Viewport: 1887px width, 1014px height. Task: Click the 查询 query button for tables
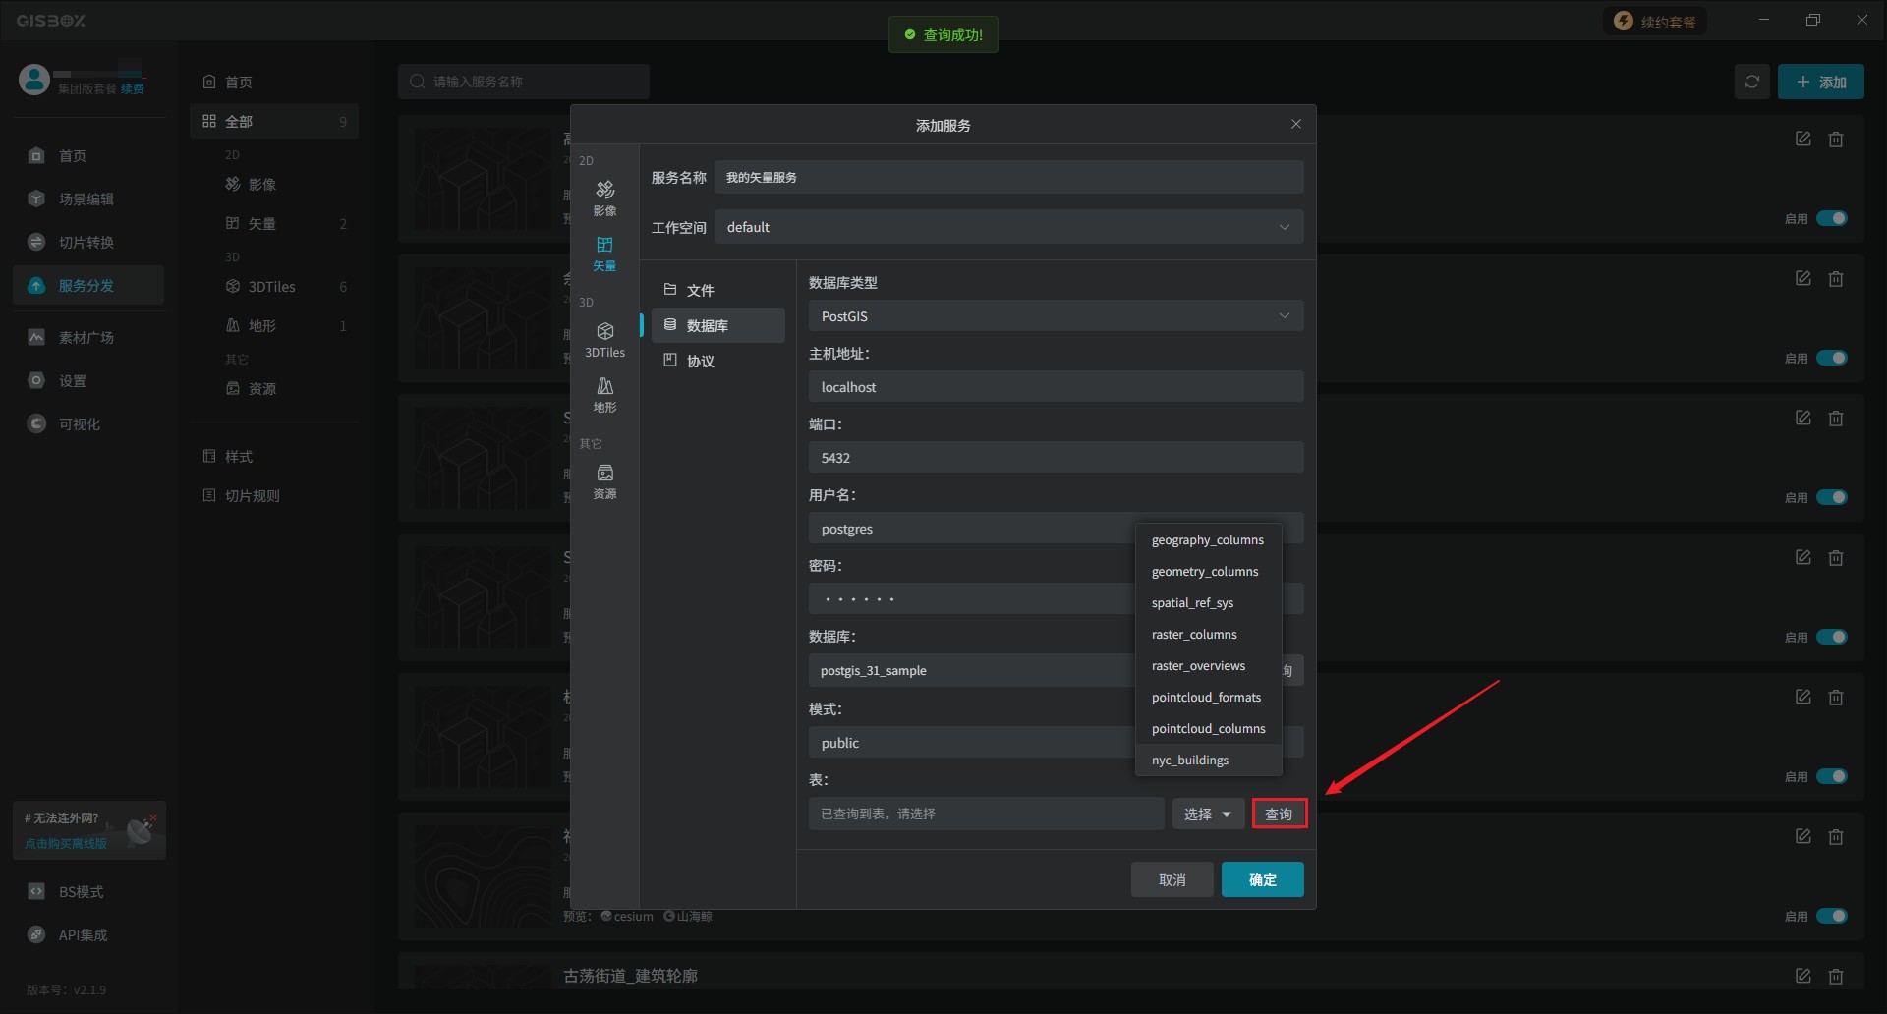[1279, 814]
